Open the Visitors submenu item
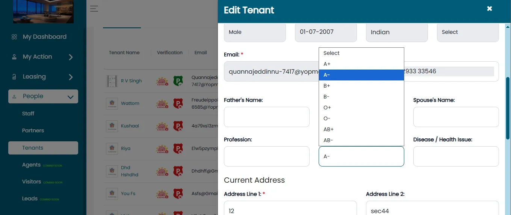Viewport: 511px width, 215px height. 32,182
